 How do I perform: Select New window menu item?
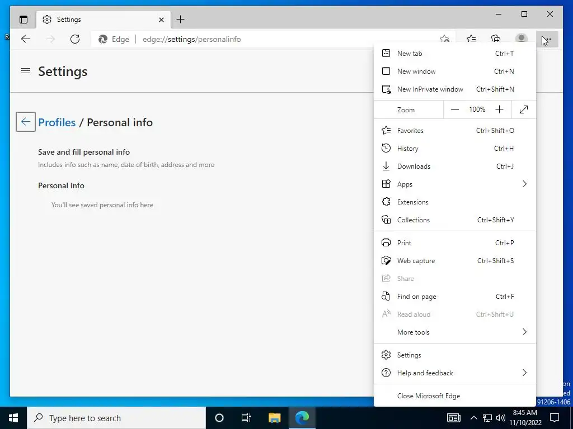pyautogui.click(x=455, y=71)
